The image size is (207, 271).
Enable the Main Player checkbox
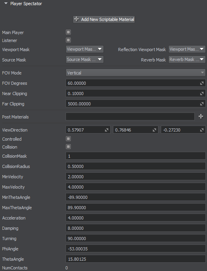point(68,32)
